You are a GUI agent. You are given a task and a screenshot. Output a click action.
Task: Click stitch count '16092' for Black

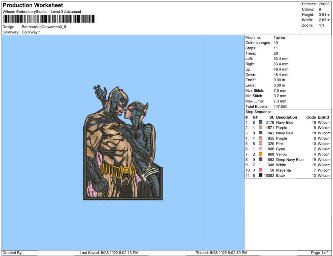click(x=269, y=175)
